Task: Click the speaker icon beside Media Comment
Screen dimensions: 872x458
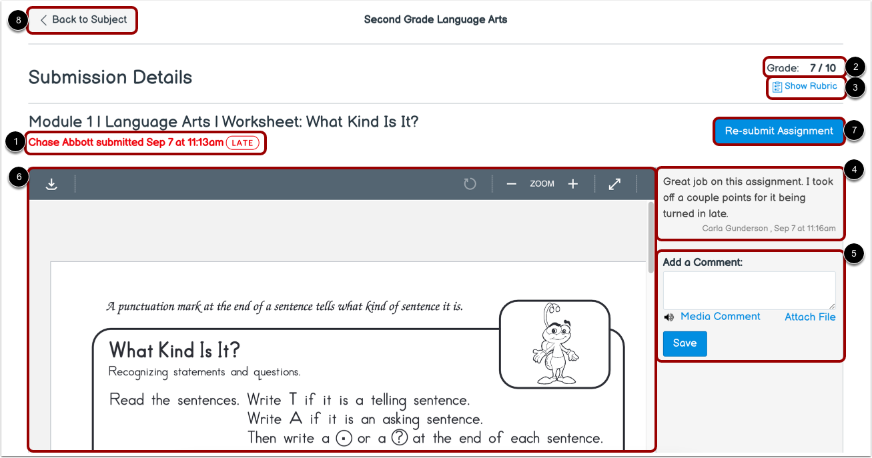Action: pos(669,317)
